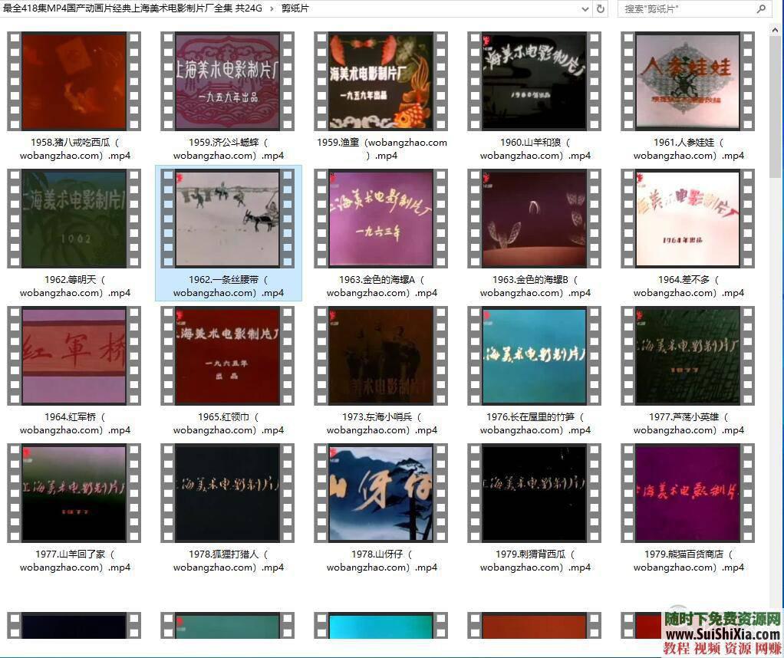
Task: Click file name text 1964.差不多
Action: coord(689,286)
